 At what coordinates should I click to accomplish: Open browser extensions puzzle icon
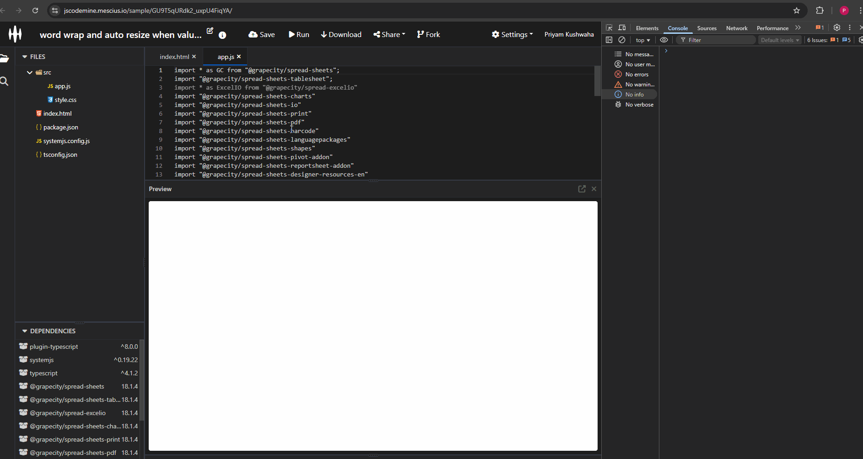(x=820, y=10)
